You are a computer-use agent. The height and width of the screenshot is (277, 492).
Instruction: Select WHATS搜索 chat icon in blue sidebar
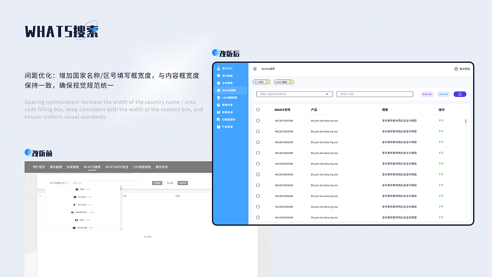(219, 90)
